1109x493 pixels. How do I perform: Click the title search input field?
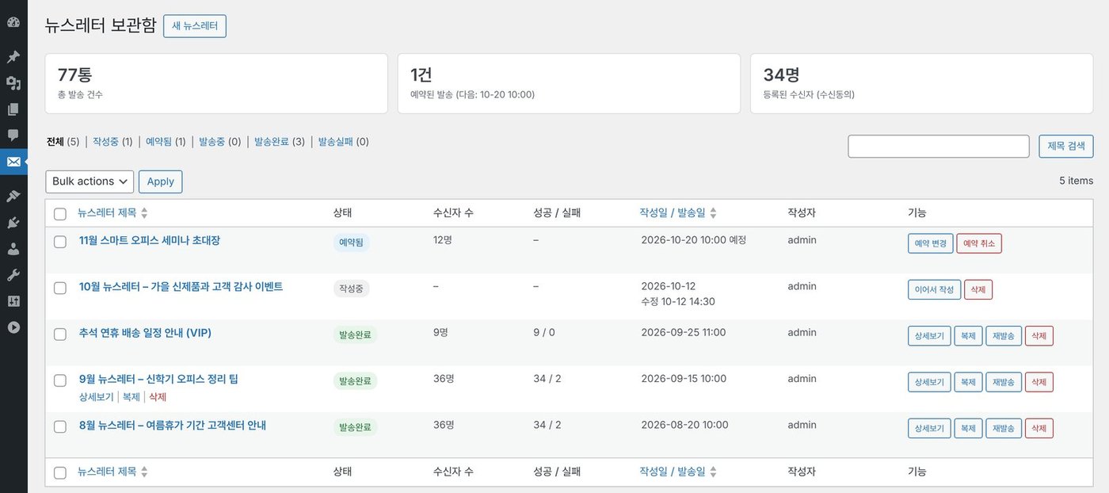point(939,147)
